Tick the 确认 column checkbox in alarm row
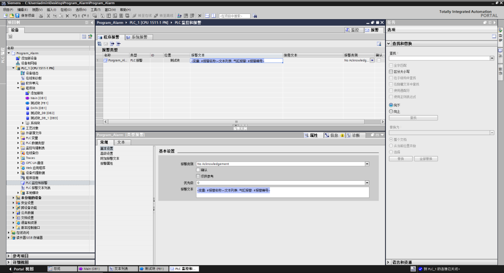 click(379, 60)
